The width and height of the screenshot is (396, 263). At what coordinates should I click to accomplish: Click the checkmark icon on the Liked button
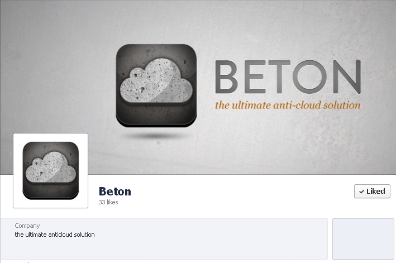click(x=361, y=192)
